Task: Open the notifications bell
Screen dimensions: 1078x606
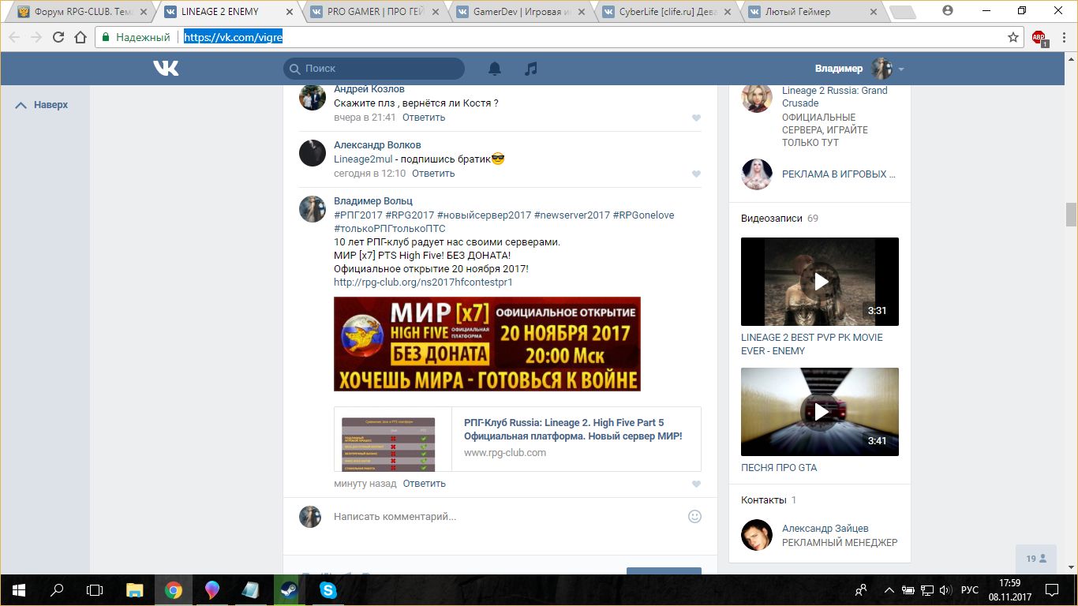Action: [495, 69]
